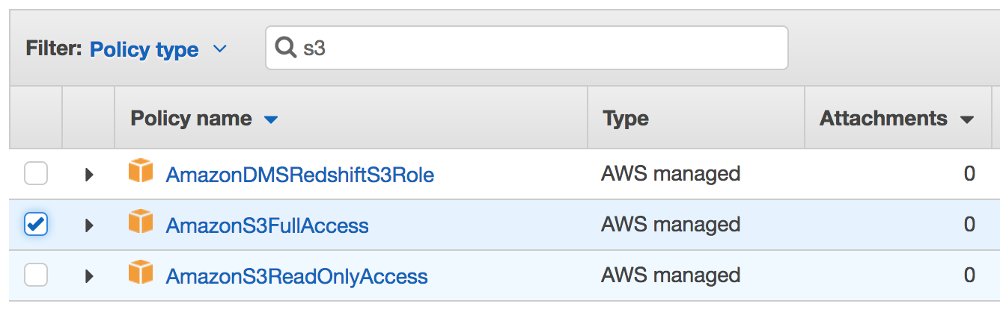Expand the AmazonS3FullAccess row details
Viewport: 1000px width, 321px height.
89,225
